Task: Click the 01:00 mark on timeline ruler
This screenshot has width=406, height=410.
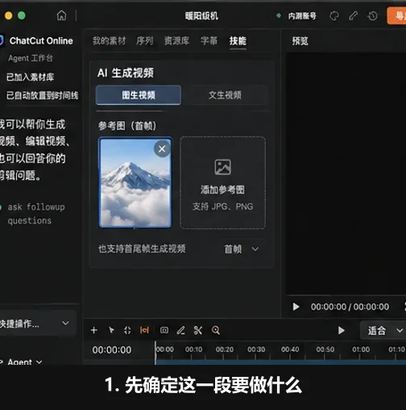Action: point(361,349)
